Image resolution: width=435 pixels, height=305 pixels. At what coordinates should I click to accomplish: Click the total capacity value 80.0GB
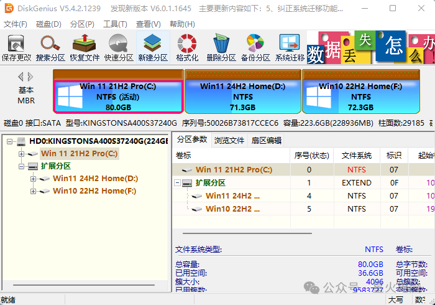370,264
